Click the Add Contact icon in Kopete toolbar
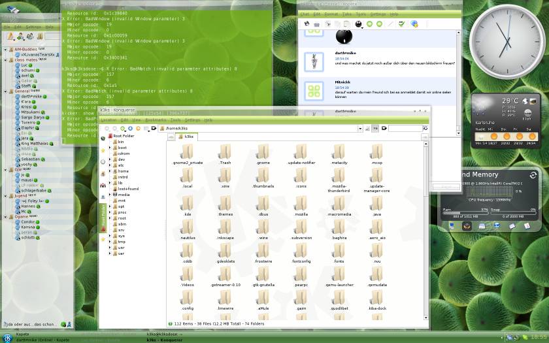This screenshot has height=343, width=549. pyautogui.click(x=20, y=36)
